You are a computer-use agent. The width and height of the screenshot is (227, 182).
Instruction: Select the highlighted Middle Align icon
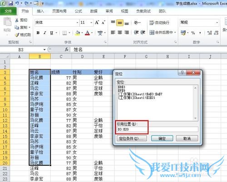120,23
